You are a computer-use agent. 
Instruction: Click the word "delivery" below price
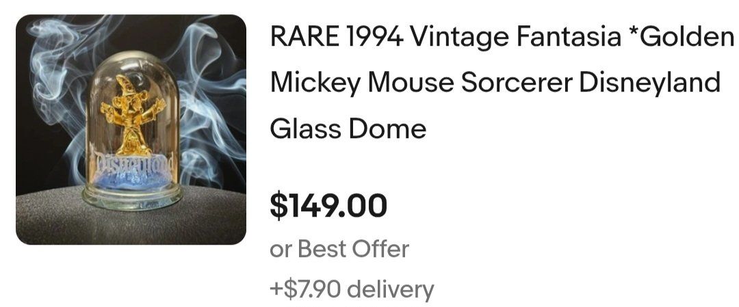point(391,289)
